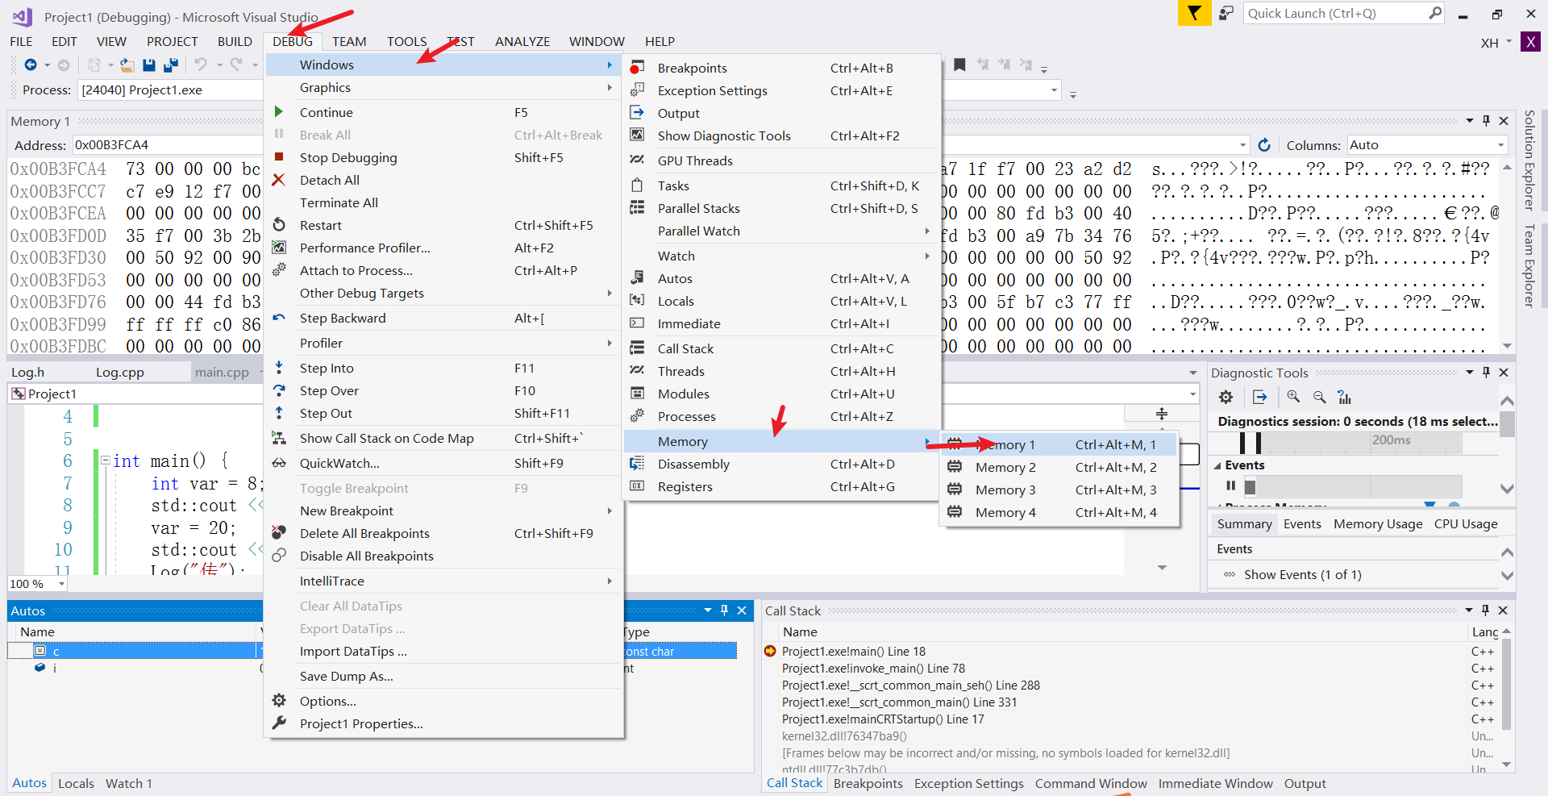1548x796 pixels.
Task: Open Options... from the Debug menu
Action: 443,701
